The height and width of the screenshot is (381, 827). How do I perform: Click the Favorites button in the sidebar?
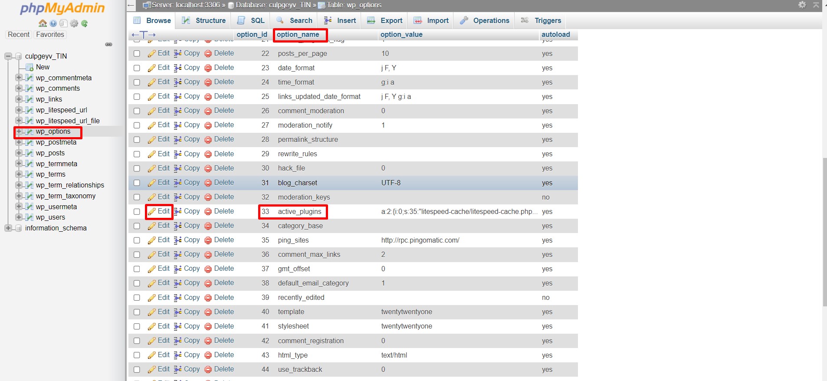50,35
